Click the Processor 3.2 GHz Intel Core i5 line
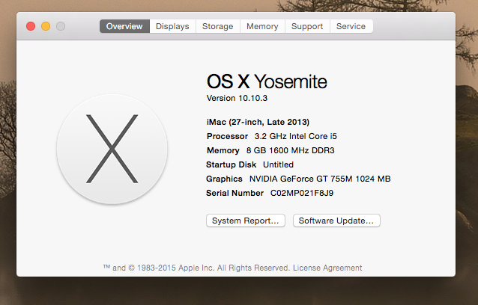The image size is (478, 305). pos(275,136)
